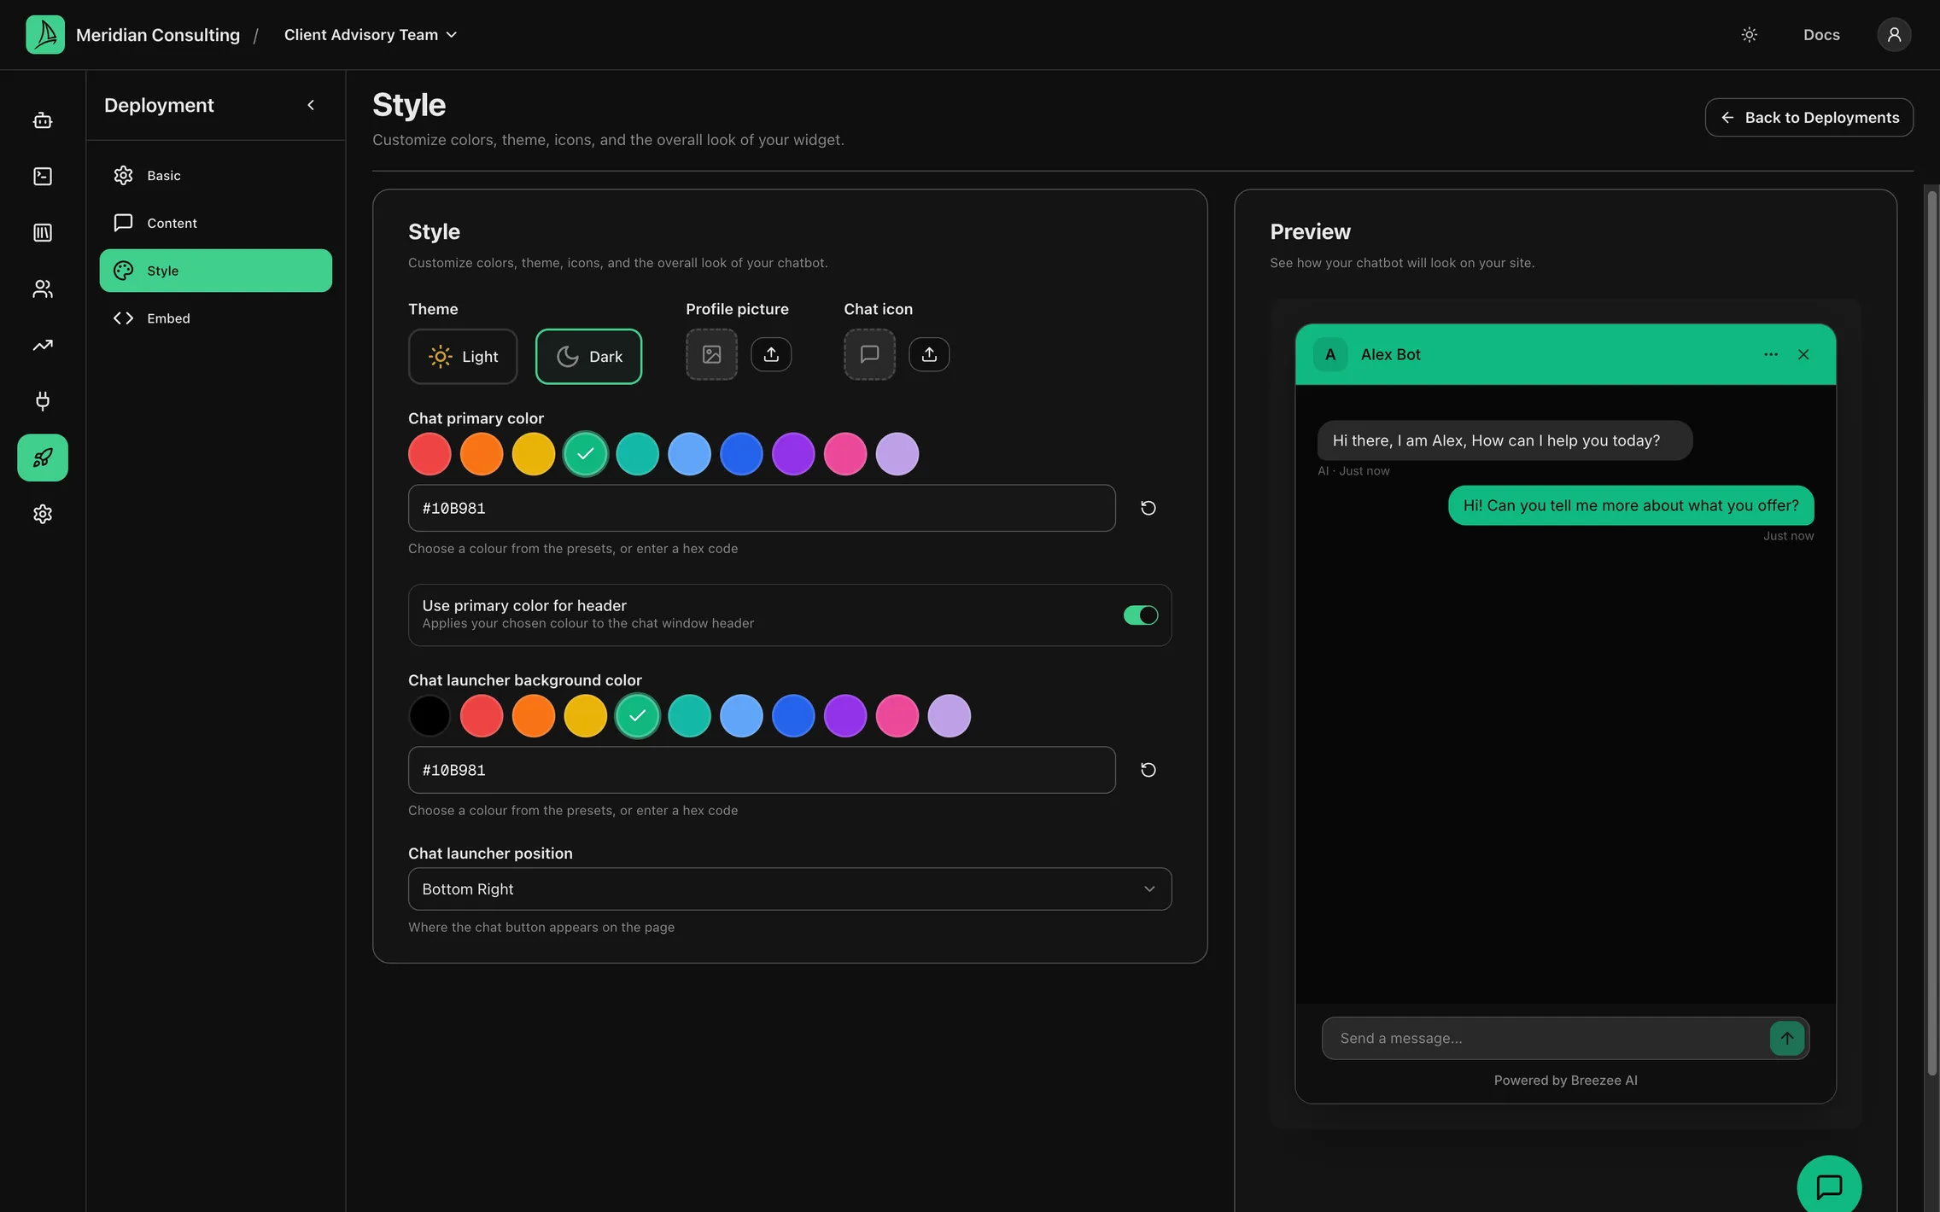Pick pink as chat primary color

845,454
